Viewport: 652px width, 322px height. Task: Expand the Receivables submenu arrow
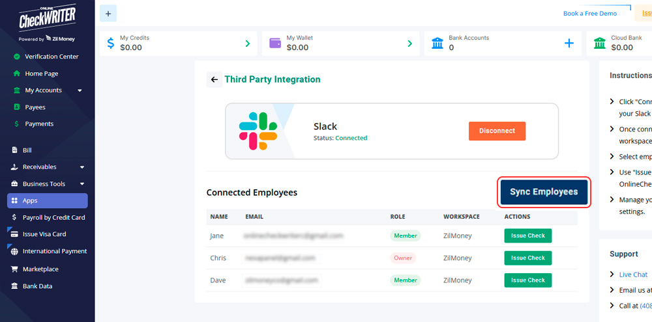click(x=82, y=167)
